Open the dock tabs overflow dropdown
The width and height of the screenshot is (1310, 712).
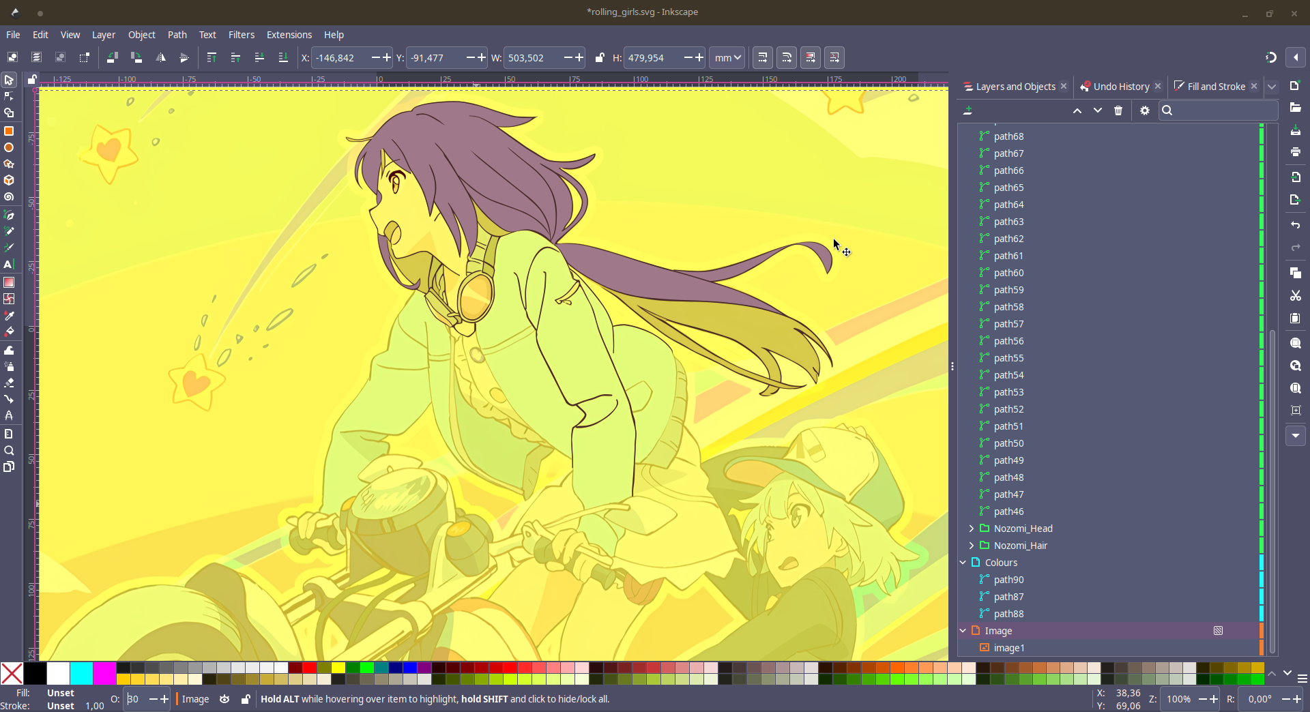tap(1272, 87)
